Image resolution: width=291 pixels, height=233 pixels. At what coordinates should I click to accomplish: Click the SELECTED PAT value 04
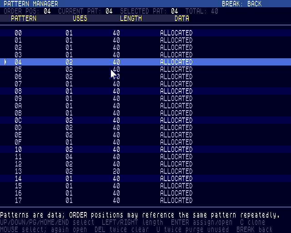click(175, 11)
